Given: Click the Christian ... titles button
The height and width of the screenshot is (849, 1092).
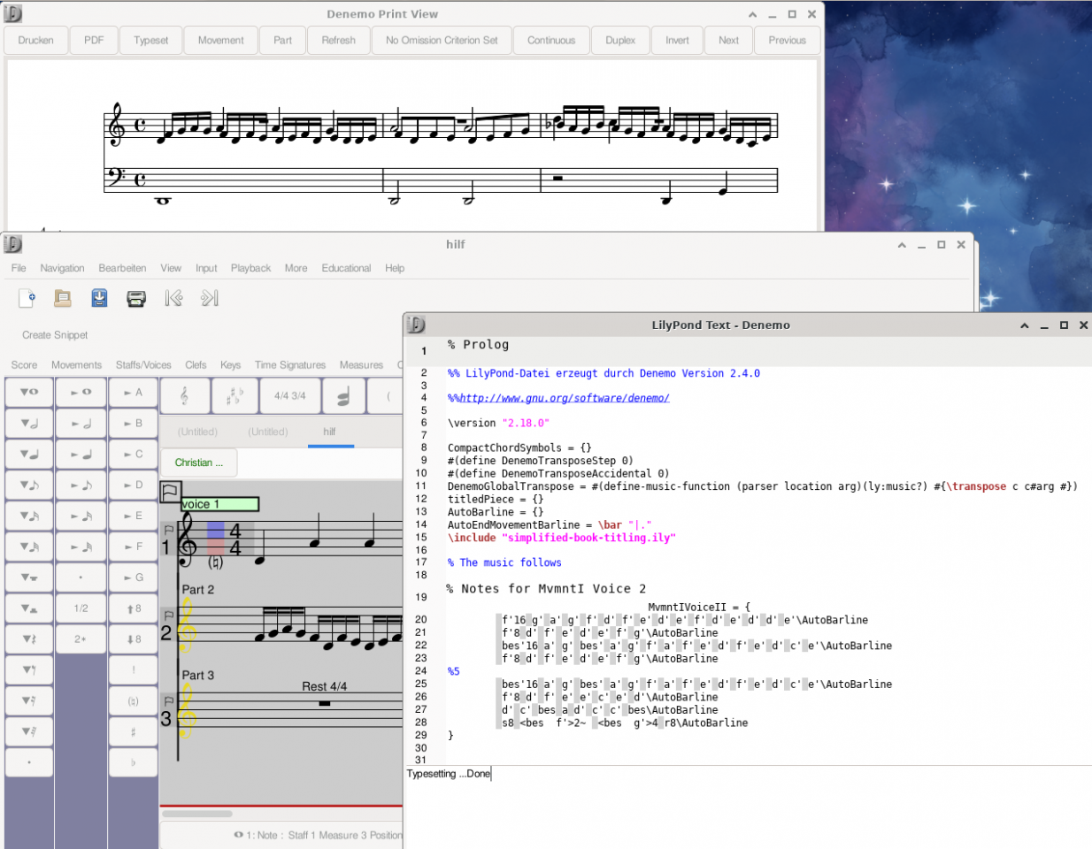Looking at the screenshot, I should (199, 463).
